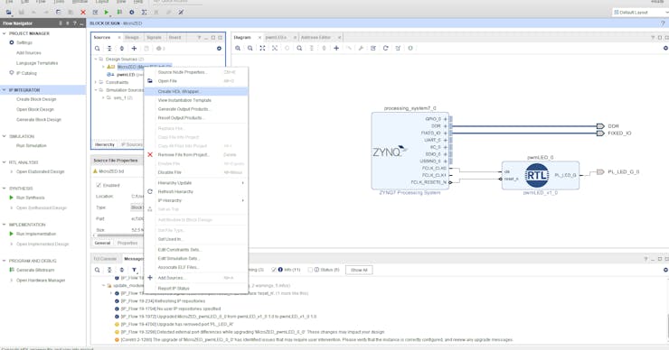The height and width of the screenshot is (350, 669).
Task: Collapse SYNTHESIS section
Action: coord(5,189)
